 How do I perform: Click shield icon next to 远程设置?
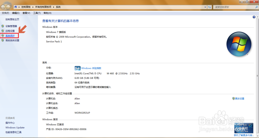tap(3, 31)
